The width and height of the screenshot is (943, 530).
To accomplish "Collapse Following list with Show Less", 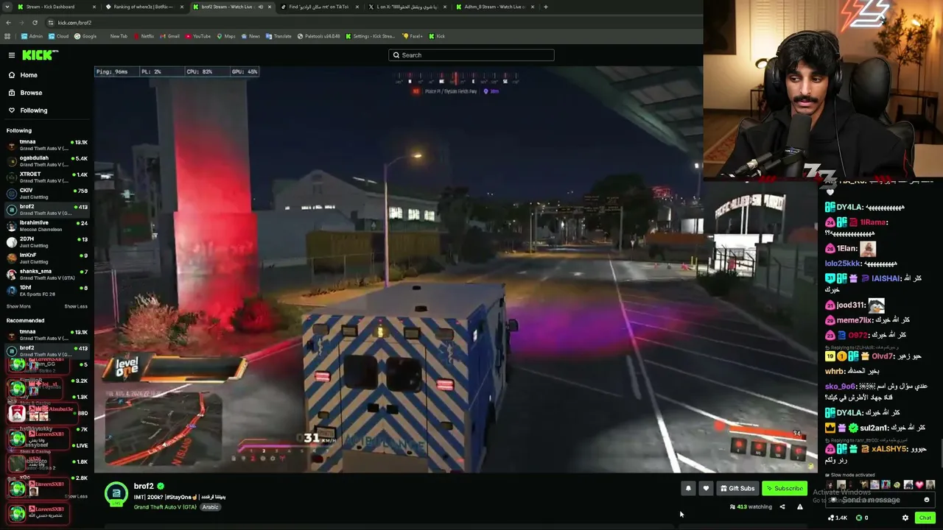I will [76, 306].
